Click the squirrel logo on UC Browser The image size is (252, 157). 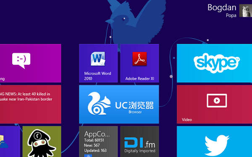(x=99, y=103)
